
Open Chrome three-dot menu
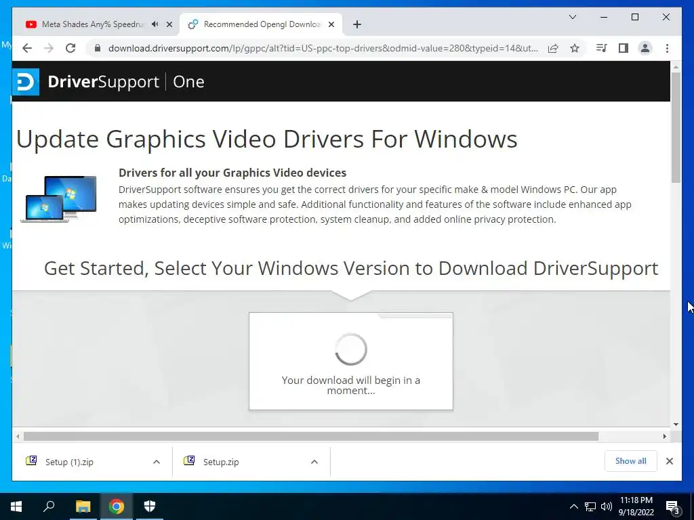pyautogui.click(x=667, y=48)
